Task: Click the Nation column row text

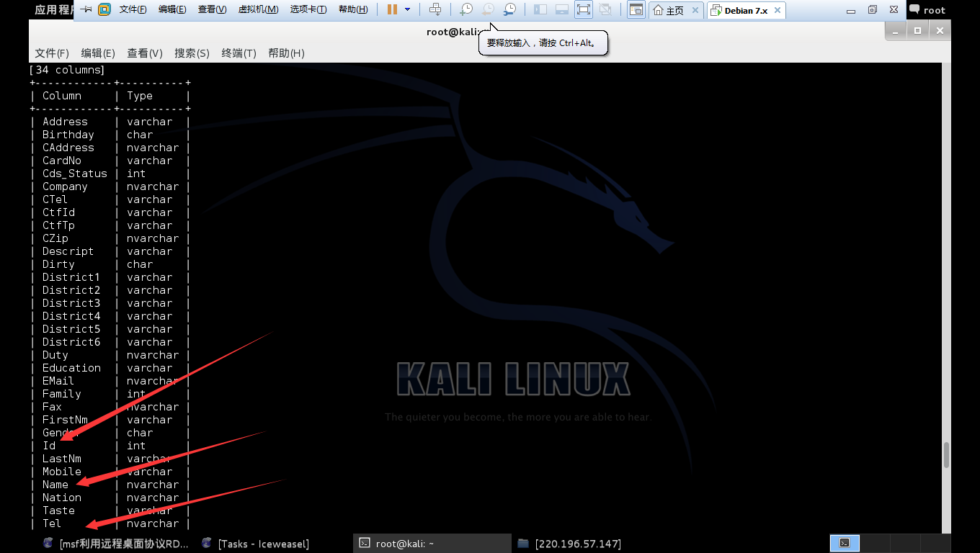Action: click(x=61, y=498)
